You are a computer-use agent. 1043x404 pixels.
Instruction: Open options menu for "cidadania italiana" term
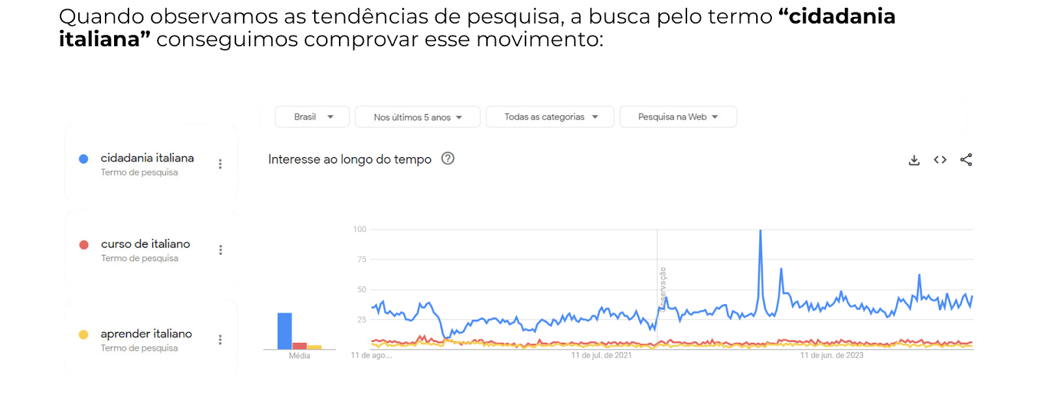(x=220, y=164)
